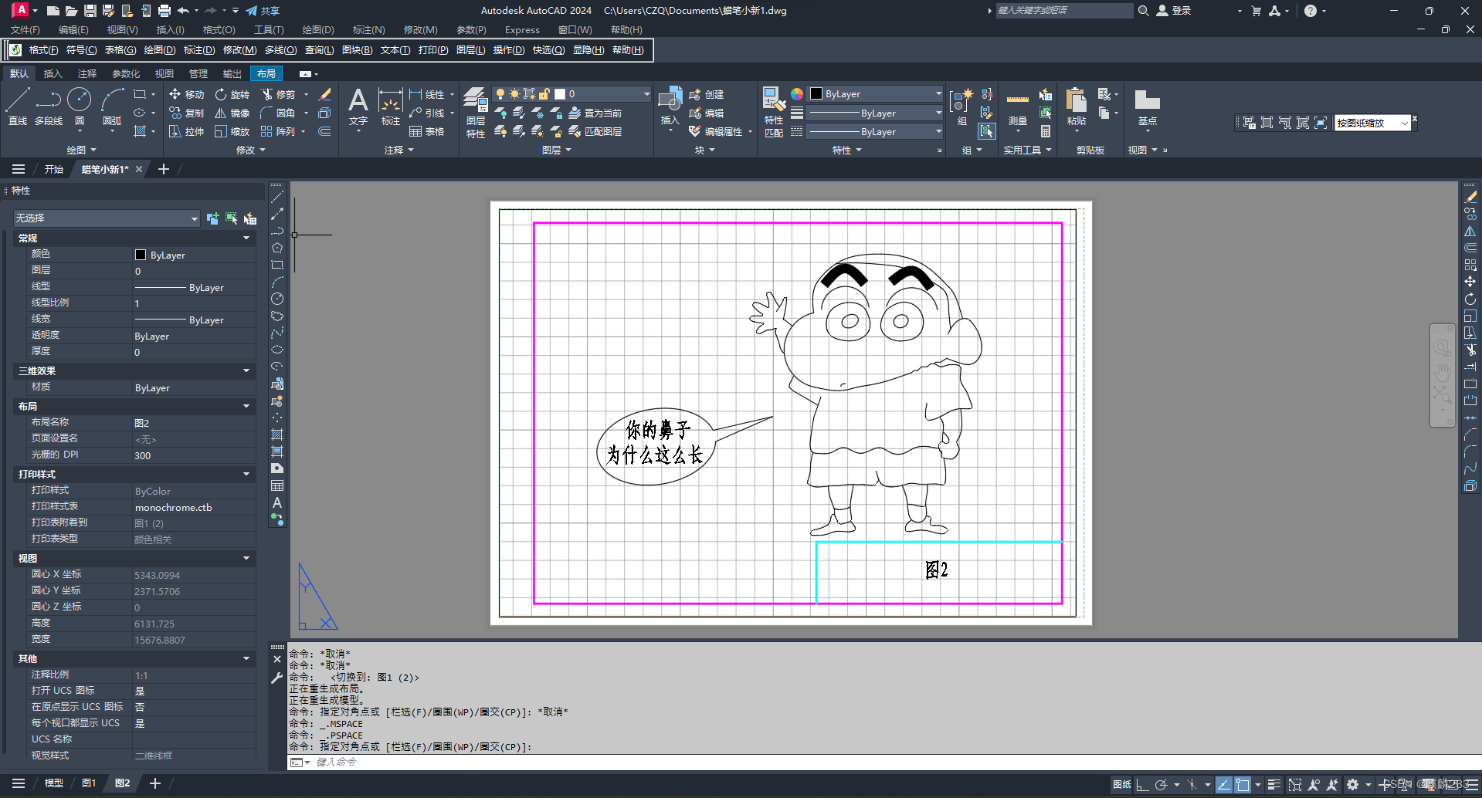This screenshot has width=1482, height=798.
Task: Choose the Mirror (镜像) tool
Action: pos(232,113)
